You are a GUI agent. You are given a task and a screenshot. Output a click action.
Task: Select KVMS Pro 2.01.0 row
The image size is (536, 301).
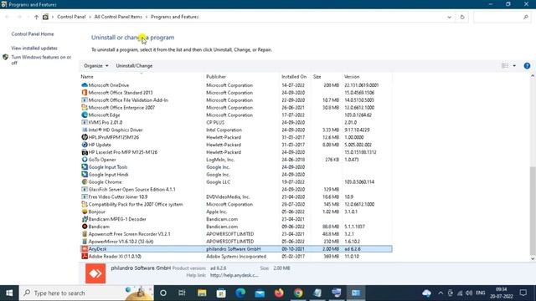(236, 122)
